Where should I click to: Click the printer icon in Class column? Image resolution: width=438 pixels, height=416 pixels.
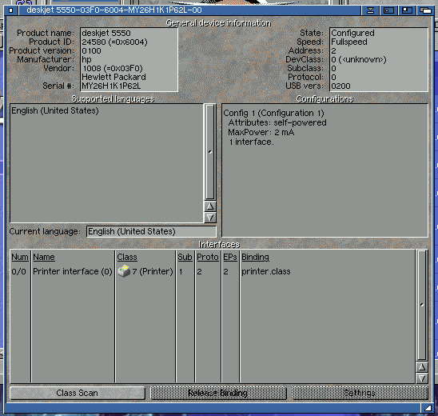124,271
